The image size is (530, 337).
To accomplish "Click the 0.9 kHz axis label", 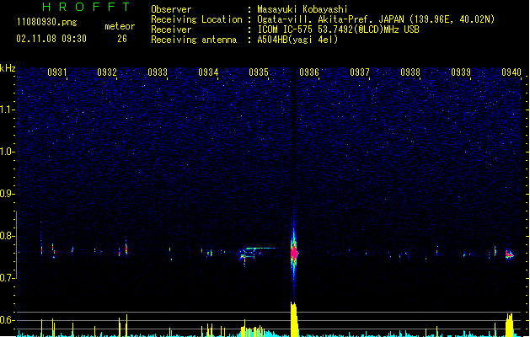I will [7, 194].
